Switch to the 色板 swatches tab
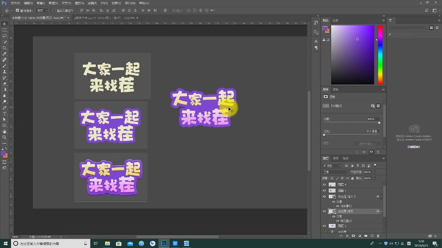The width and height of the screenshot is (442, 248). point(335,20)
